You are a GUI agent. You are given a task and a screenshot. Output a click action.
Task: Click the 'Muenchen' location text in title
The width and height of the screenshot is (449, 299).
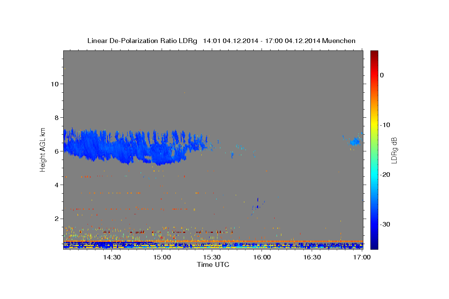tap(339, 41)
